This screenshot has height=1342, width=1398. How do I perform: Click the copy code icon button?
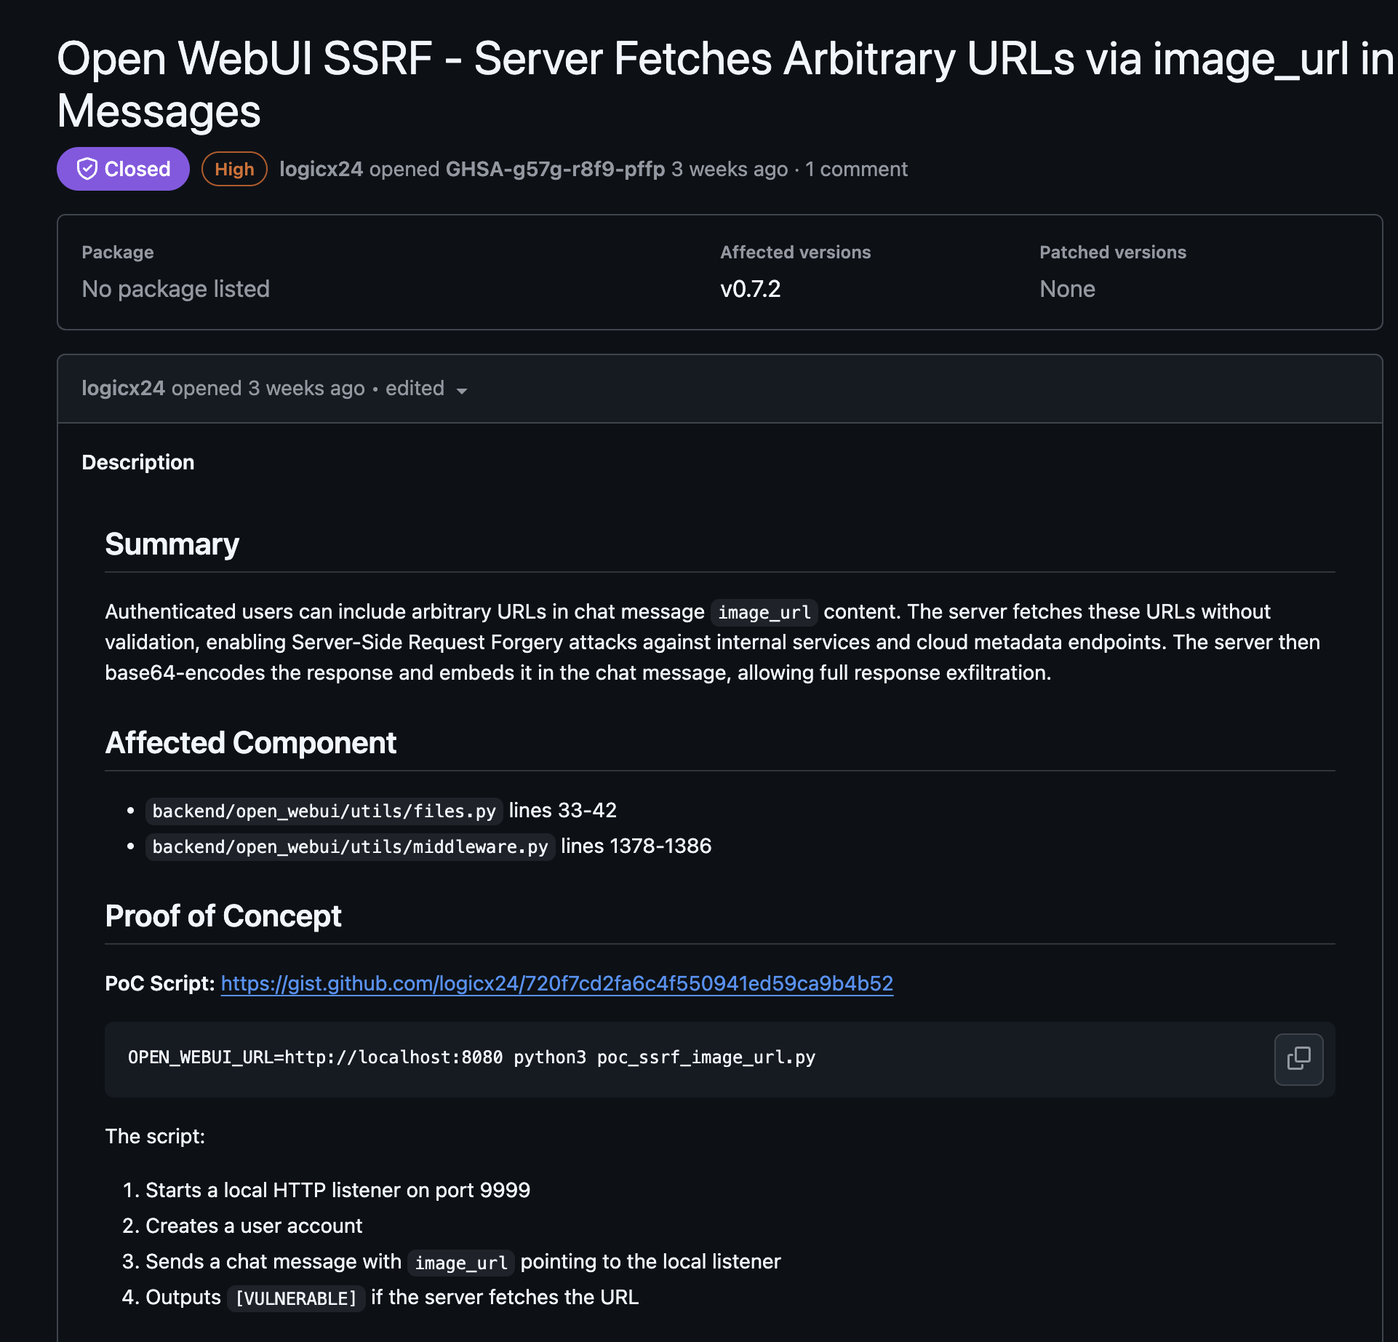pos(1298,1058)
